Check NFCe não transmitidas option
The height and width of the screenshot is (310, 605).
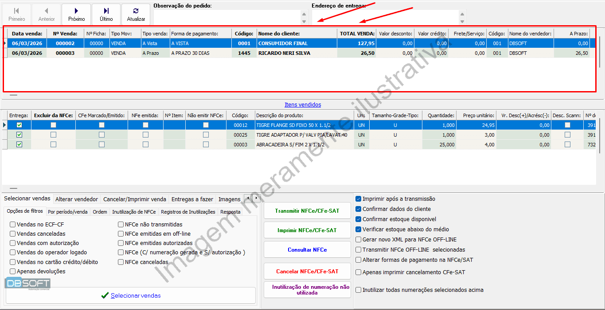coord(121,225)
